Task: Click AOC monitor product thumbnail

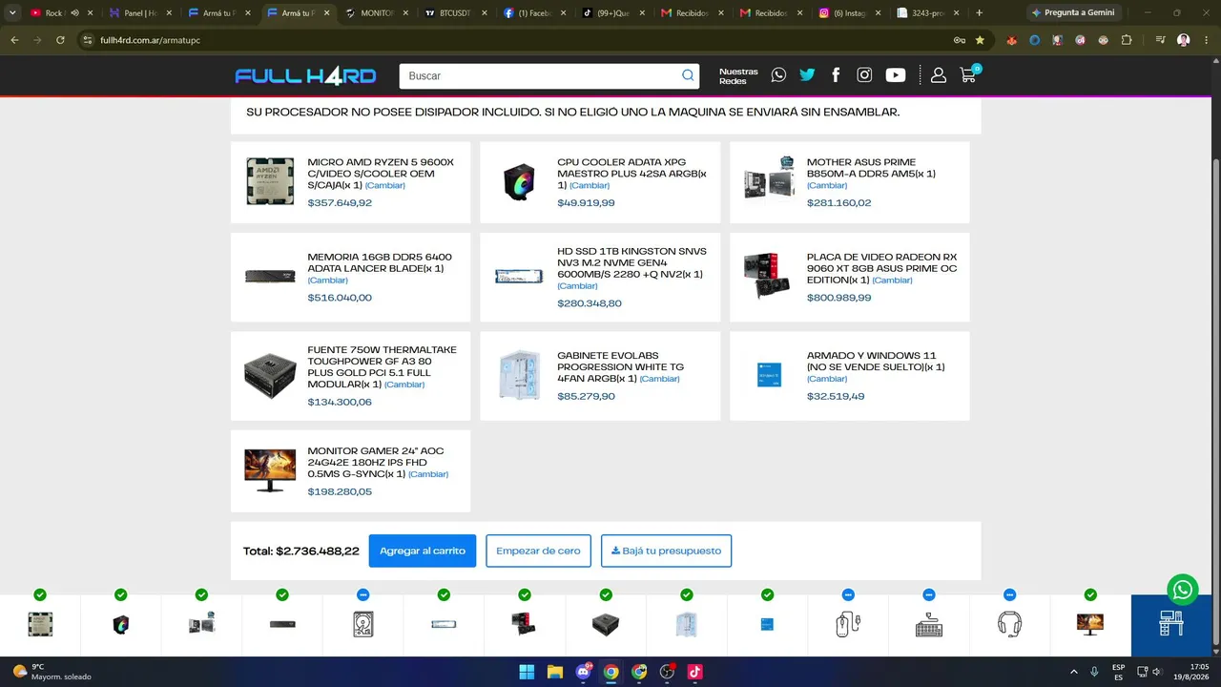Action: tap(270, 470)
